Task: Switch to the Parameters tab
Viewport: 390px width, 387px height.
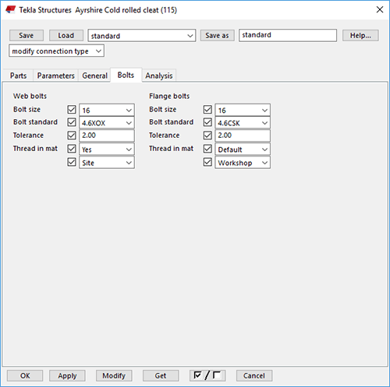Action: (x=55, y=76)
